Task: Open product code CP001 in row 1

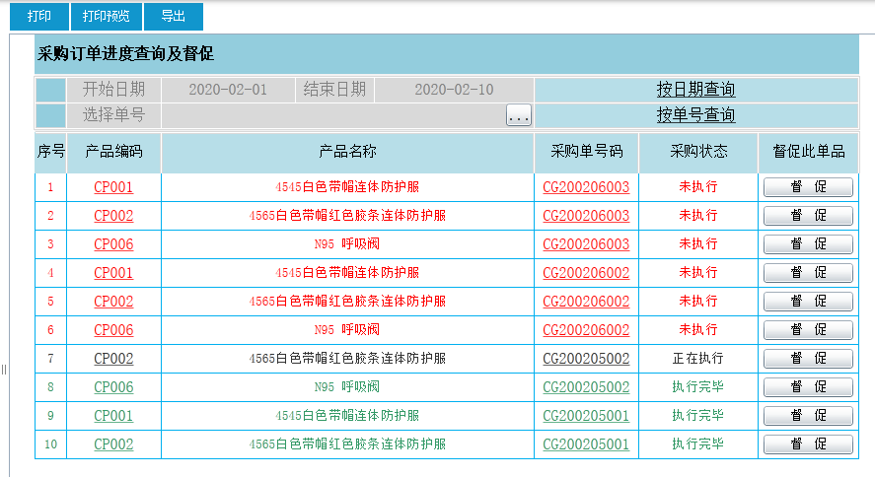Action: click(x=113, y=187)
